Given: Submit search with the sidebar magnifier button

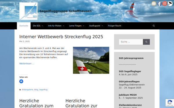Looking at the screenshot, I should pos(146,42).
